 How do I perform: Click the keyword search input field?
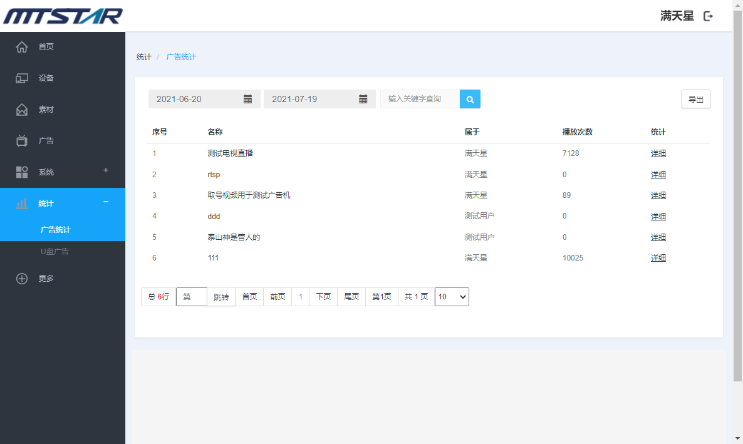pyautogui.click(x=420, y=99)
